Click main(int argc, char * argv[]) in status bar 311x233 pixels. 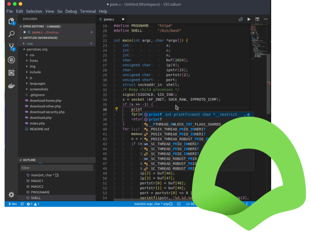(x=153, y=204)
